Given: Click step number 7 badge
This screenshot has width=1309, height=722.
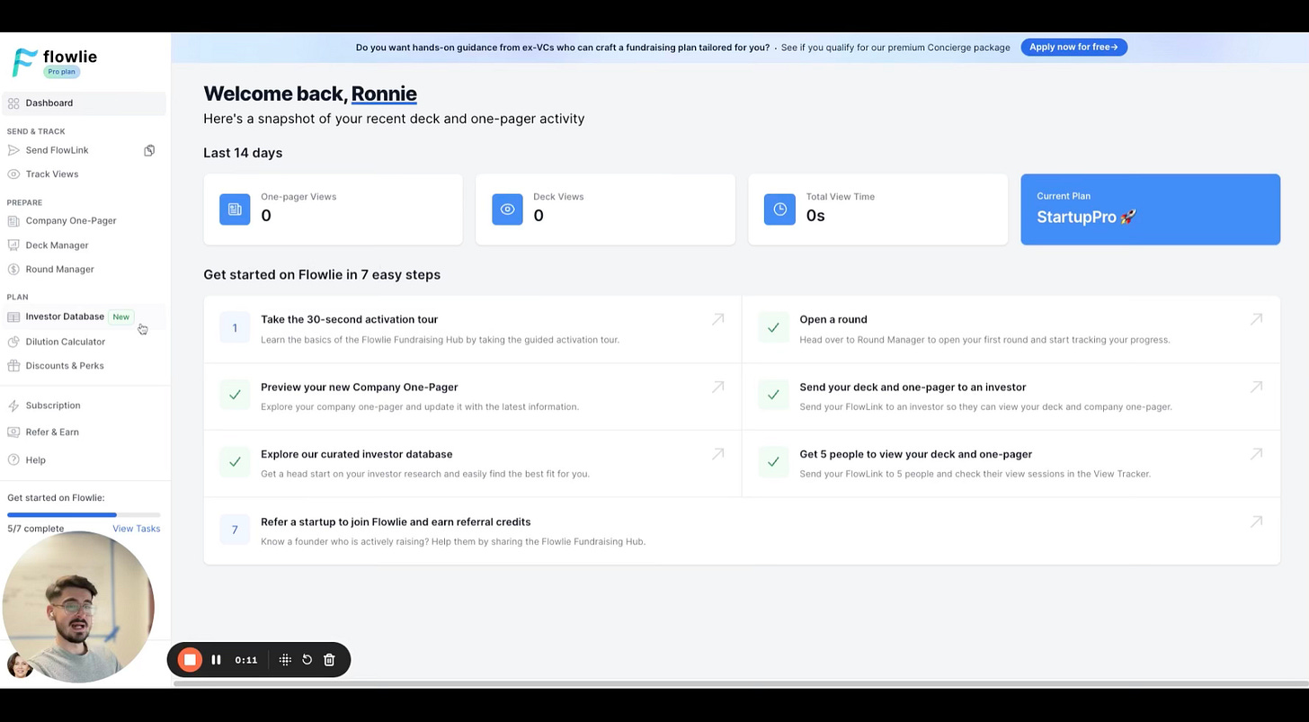Looking at the screenshot, I should (x=235, y=530).
